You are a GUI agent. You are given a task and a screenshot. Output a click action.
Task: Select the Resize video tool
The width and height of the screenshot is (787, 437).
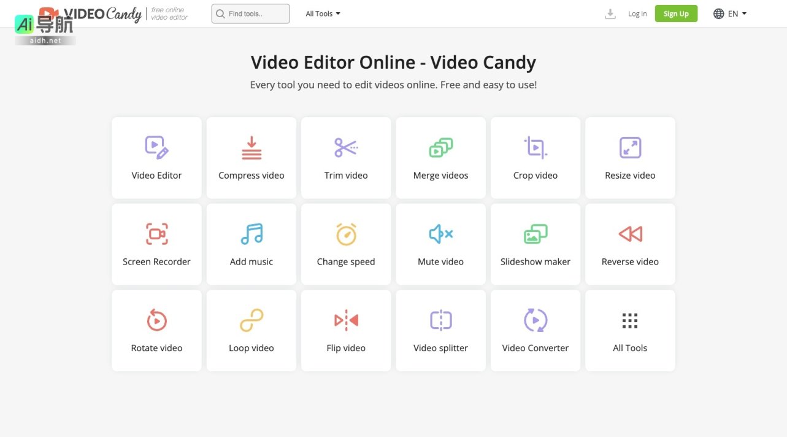click(x=630, y=158)
